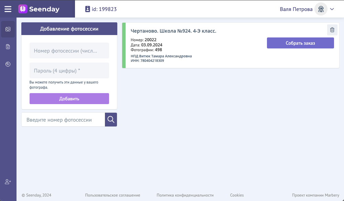344x201 pixels.
Task: Open the hamburger menu
Action: tap(8, 9)
